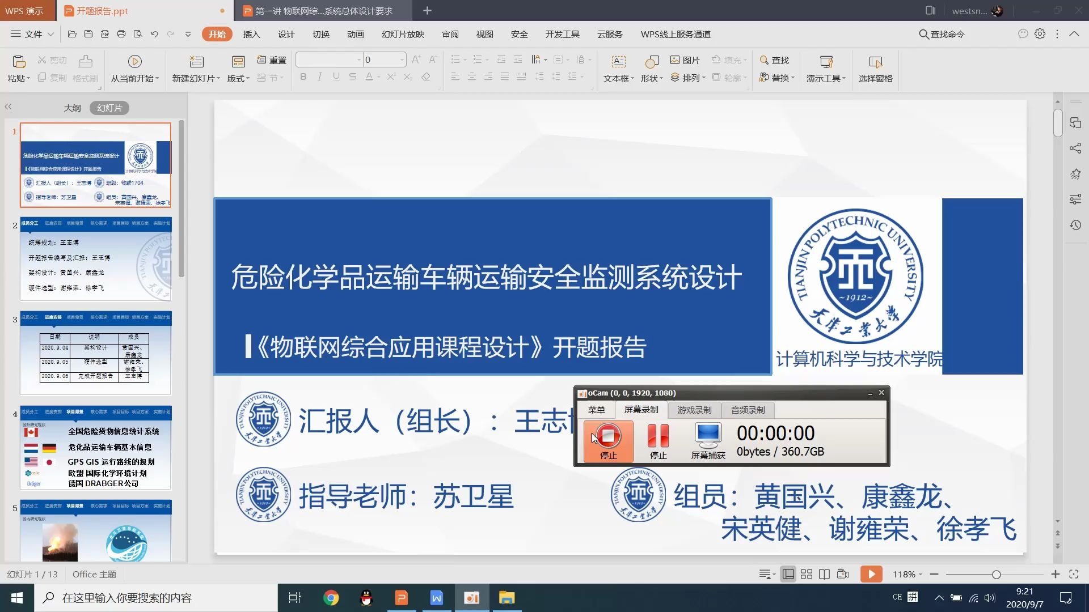1089x612 pixels.
Task: Pause recording in oCam
Action: coord(658,441)
